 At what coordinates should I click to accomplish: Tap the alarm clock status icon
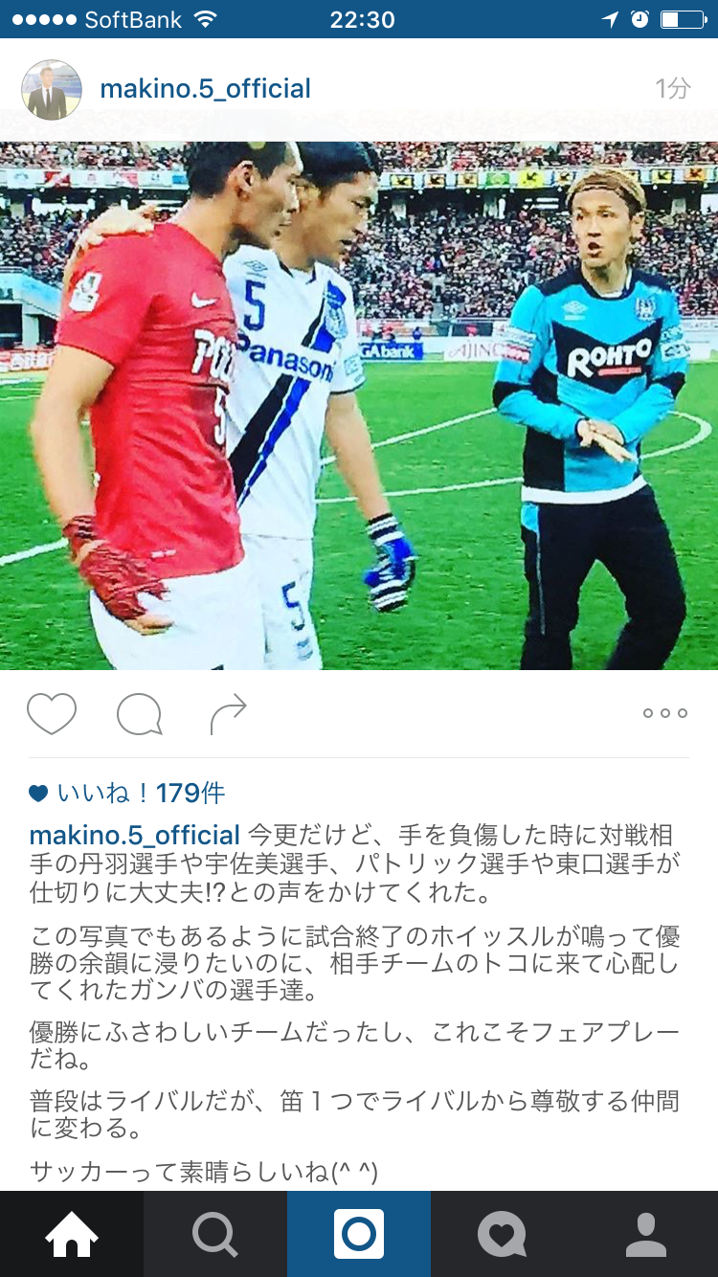(x=639, y=19)
